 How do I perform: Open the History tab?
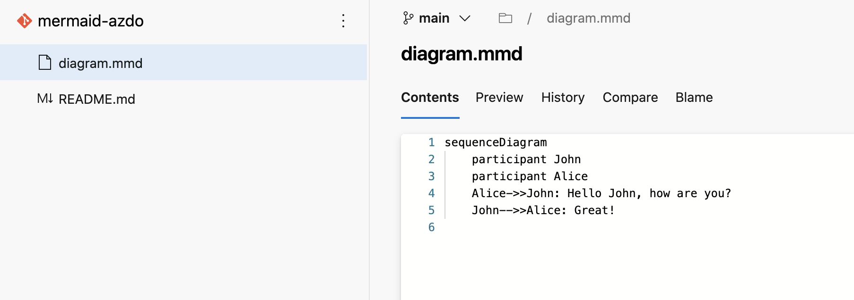pos(563,97)
